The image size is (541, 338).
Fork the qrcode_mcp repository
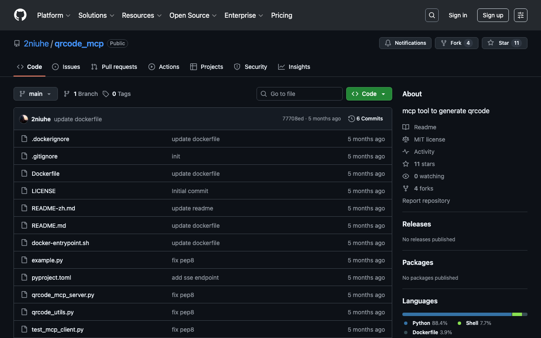click(x=456, y=43)
